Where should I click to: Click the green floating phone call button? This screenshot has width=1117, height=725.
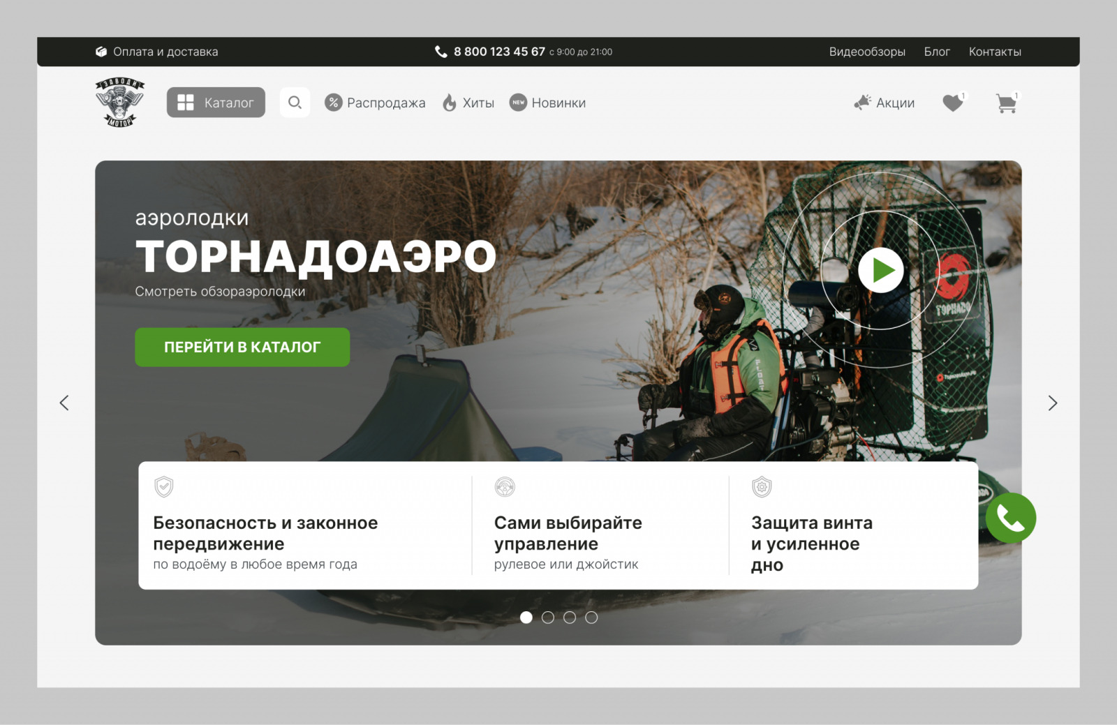(1011, 518)
